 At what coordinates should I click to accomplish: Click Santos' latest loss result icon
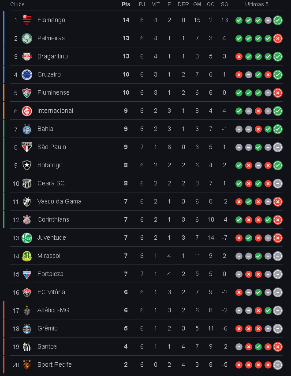coord(278,347)
